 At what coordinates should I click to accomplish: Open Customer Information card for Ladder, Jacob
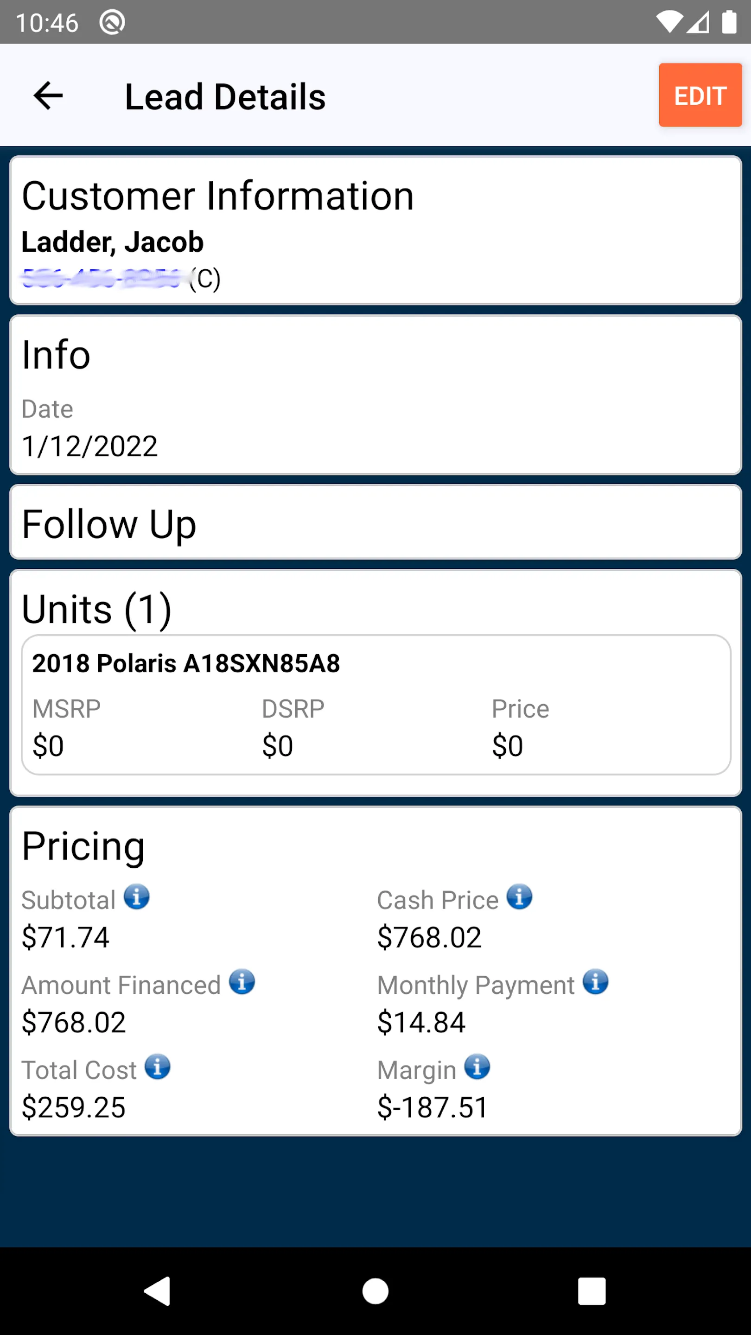click(x=376, y=230)
